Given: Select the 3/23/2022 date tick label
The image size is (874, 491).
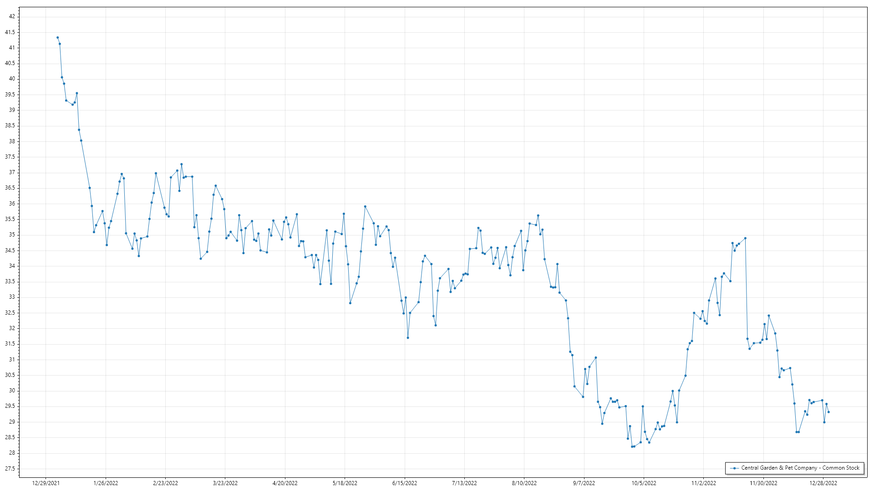Looking at the screenshot, I should tap(225, 483).
